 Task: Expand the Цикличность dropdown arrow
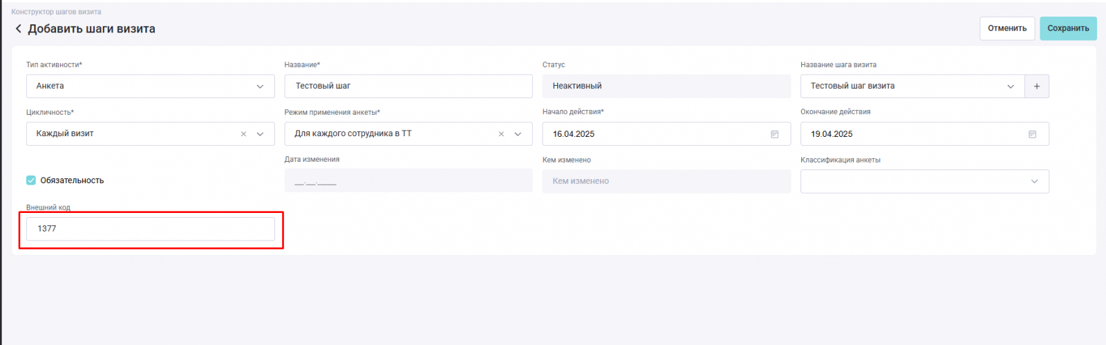(x=260, y=134)
